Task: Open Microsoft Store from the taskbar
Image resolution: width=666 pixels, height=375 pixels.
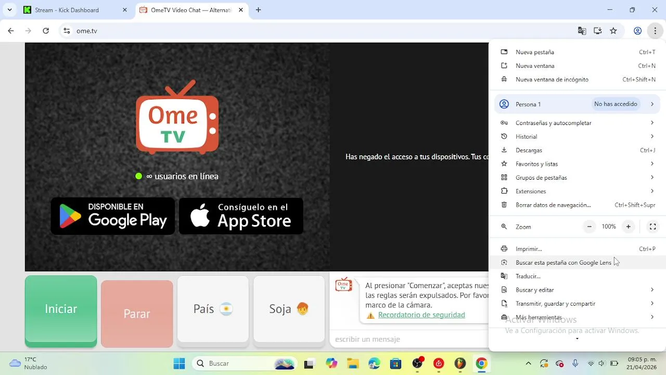Action: 395,364
